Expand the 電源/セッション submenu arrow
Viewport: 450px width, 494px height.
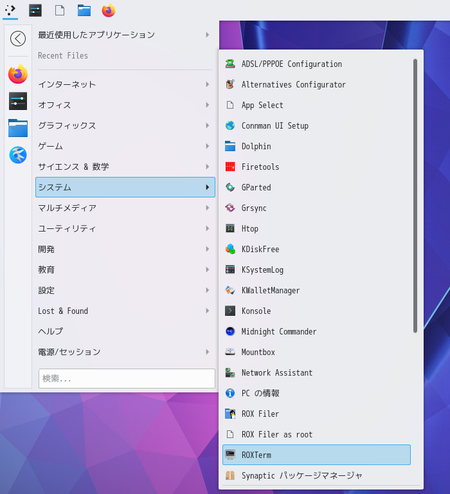tap(208, 352)
